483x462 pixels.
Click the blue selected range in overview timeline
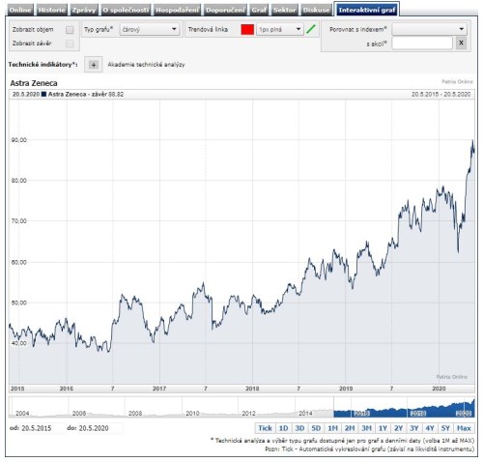(404, 409)
